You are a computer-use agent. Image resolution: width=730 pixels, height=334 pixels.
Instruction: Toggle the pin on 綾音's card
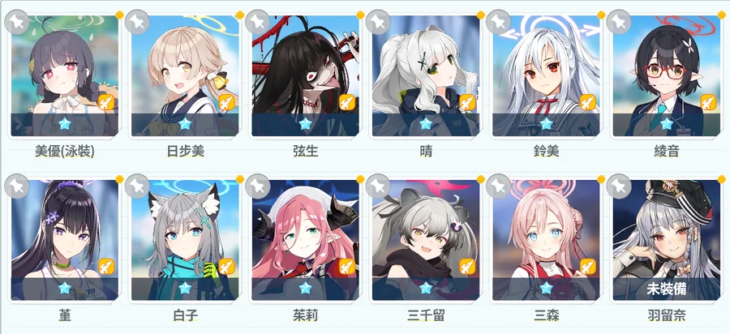coord(619,22)
